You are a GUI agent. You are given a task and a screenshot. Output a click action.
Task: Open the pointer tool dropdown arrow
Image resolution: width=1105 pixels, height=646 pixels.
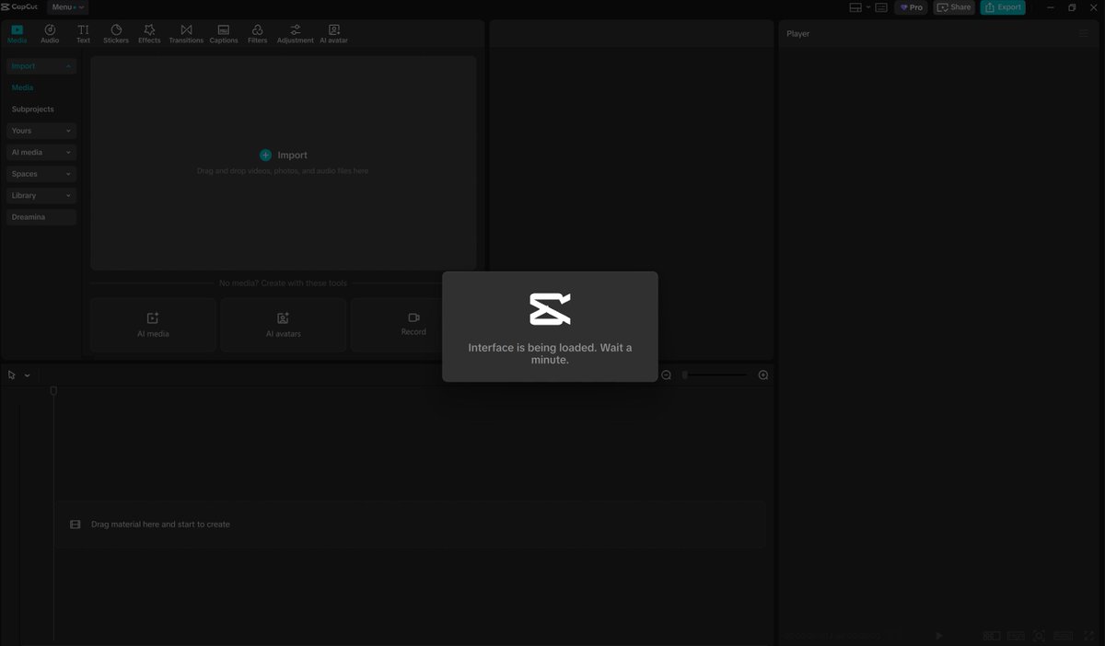28,375
